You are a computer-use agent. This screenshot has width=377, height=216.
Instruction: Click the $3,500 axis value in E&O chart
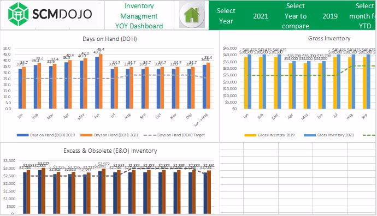tap(9, 160)
